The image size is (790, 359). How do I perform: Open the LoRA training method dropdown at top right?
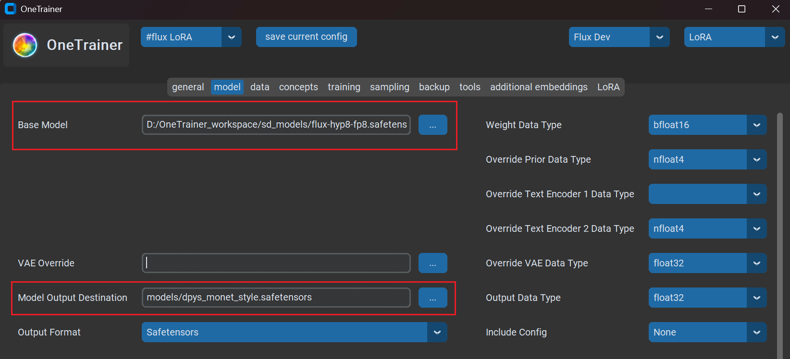[734, 37]
